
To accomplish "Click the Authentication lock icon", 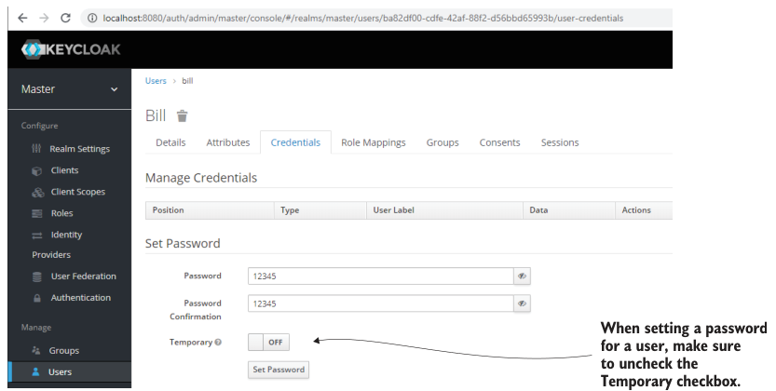I will [37, 298].
